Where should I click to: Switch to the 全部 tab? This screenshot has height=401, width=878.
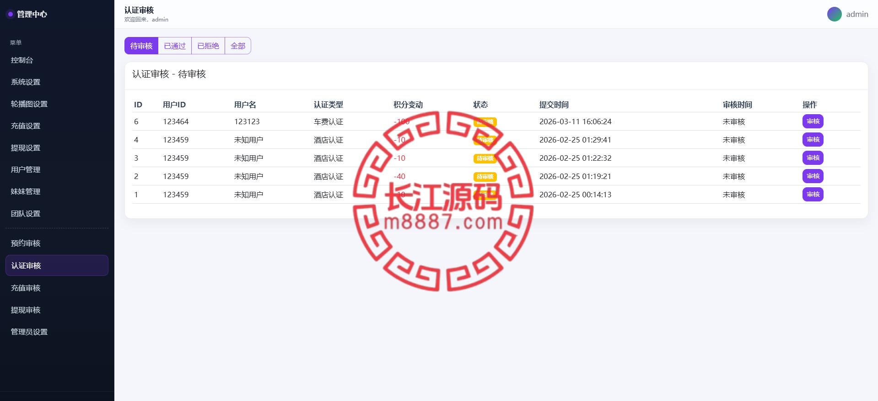238,46
